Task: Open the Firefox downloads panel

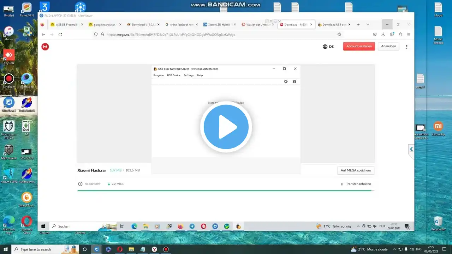Action: point(383,35)
